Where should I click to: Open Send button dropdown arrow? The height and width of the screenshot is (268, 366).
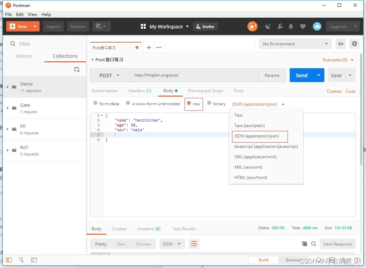pyautogui.click(x=319, y=75)
